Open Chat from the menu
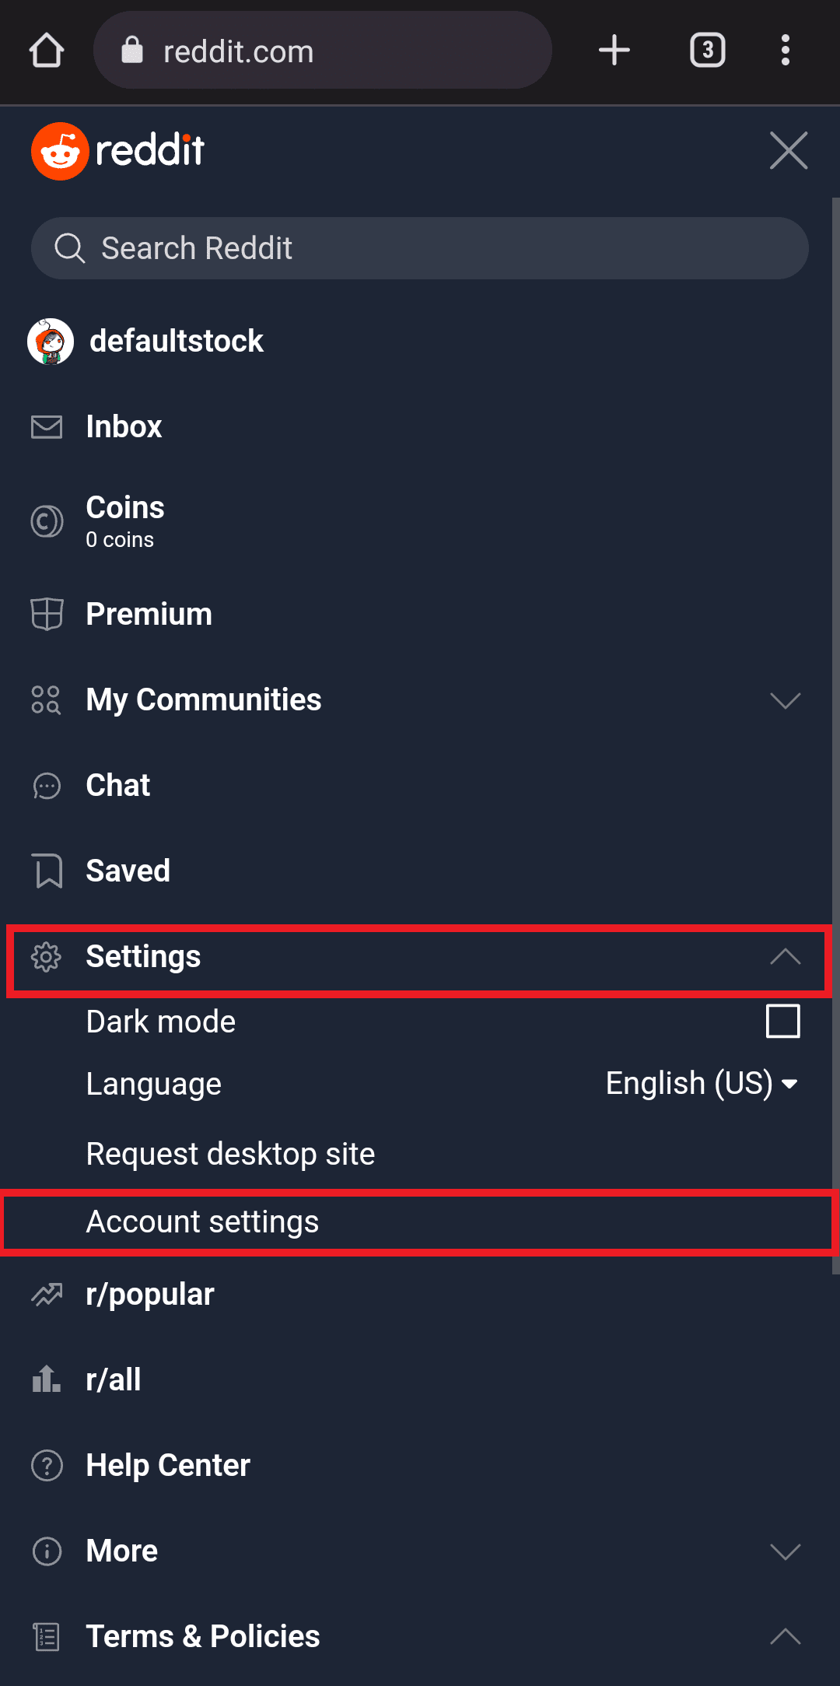The width and height of the screenshot is (840, 1686). pos(118,785)
